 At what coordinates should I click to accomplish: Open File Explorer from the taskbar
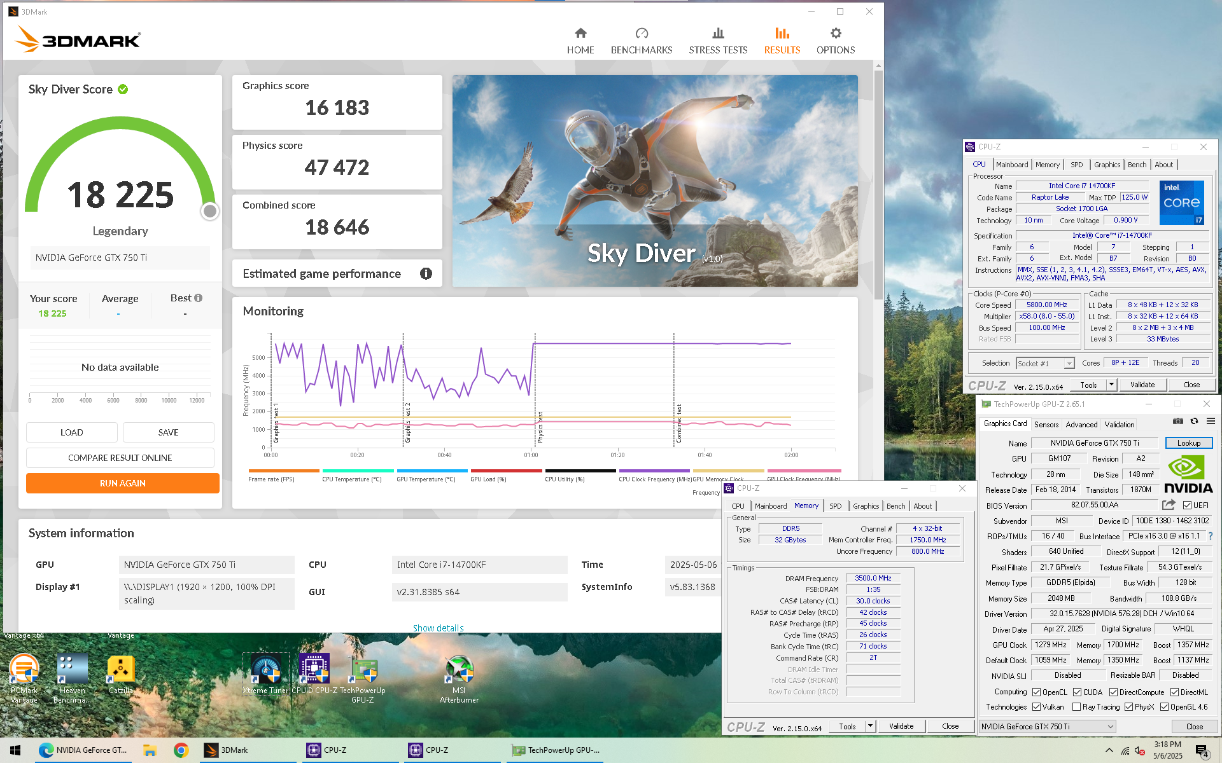(x=150, y=750)
